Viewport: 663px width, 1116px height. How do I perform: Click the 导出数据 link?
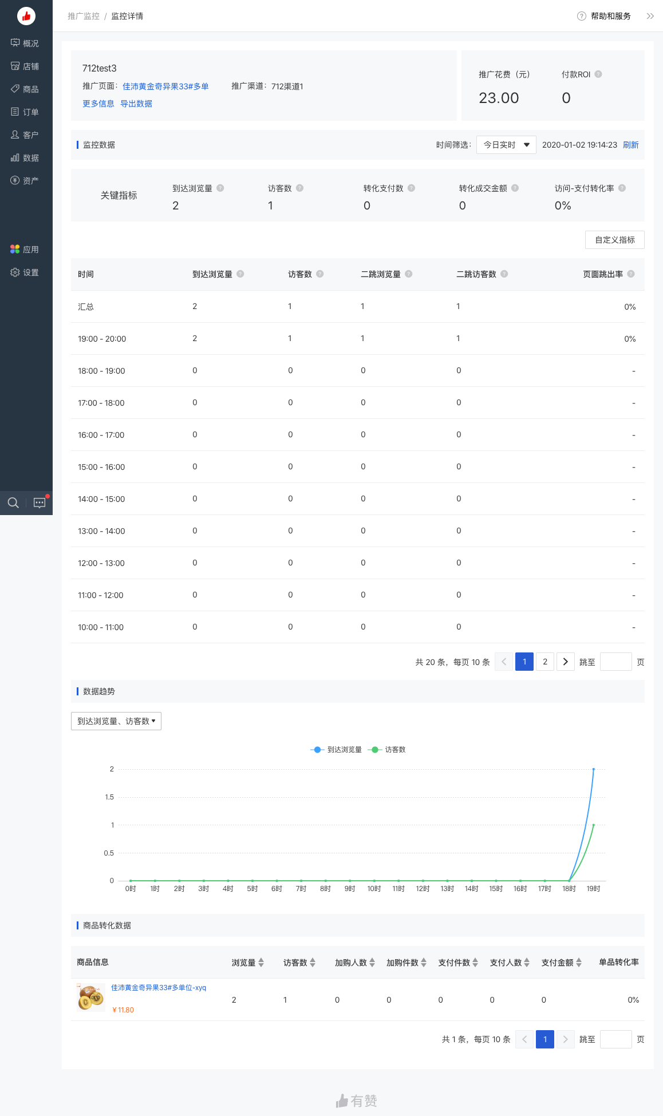coord(136,104)
